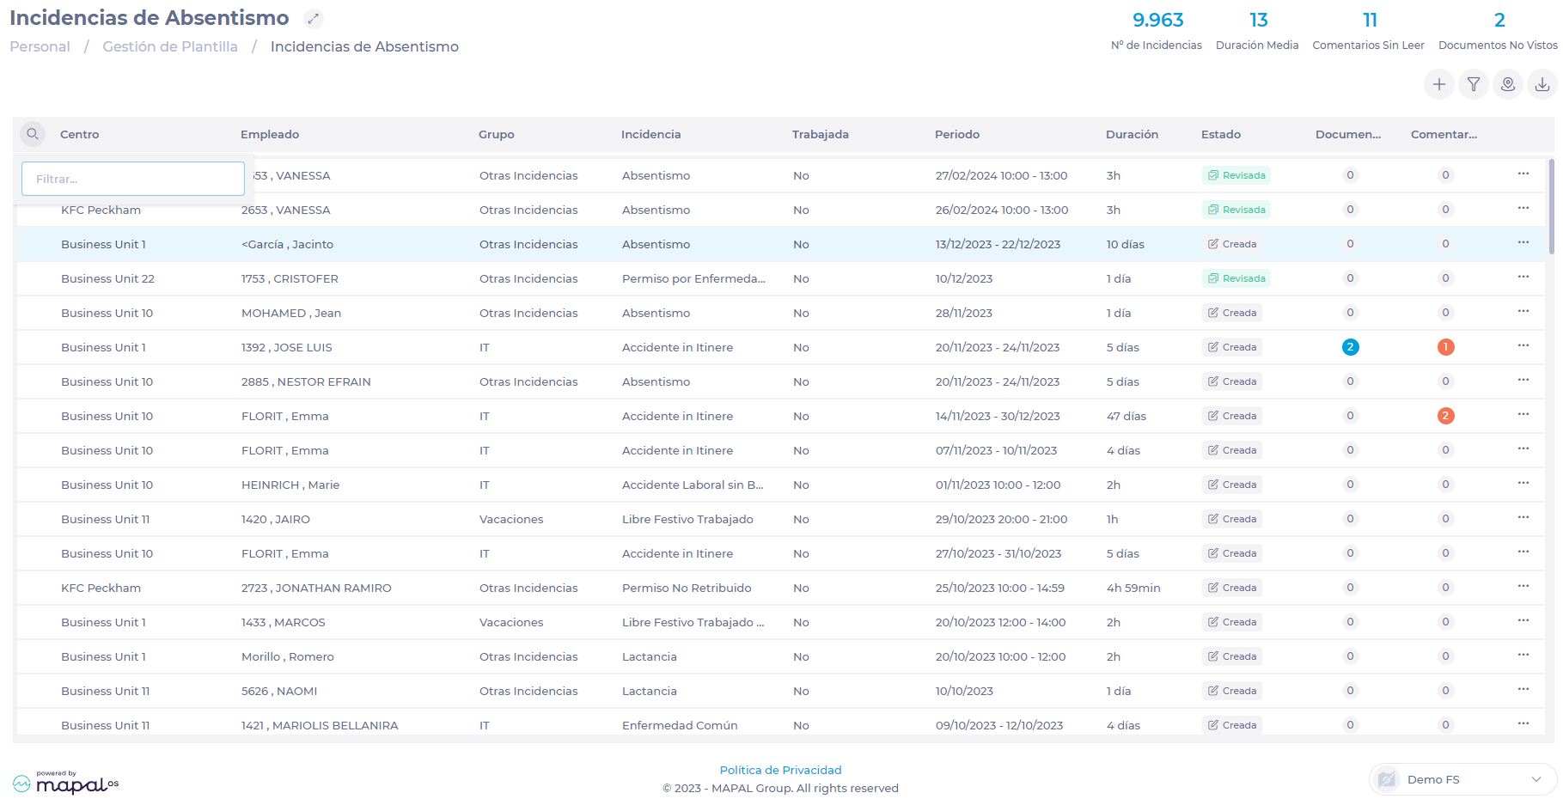Screen dimensions: 1563x799
Task: Click the Documentos No Vistos counter
Action: (x=1498, y=30)
